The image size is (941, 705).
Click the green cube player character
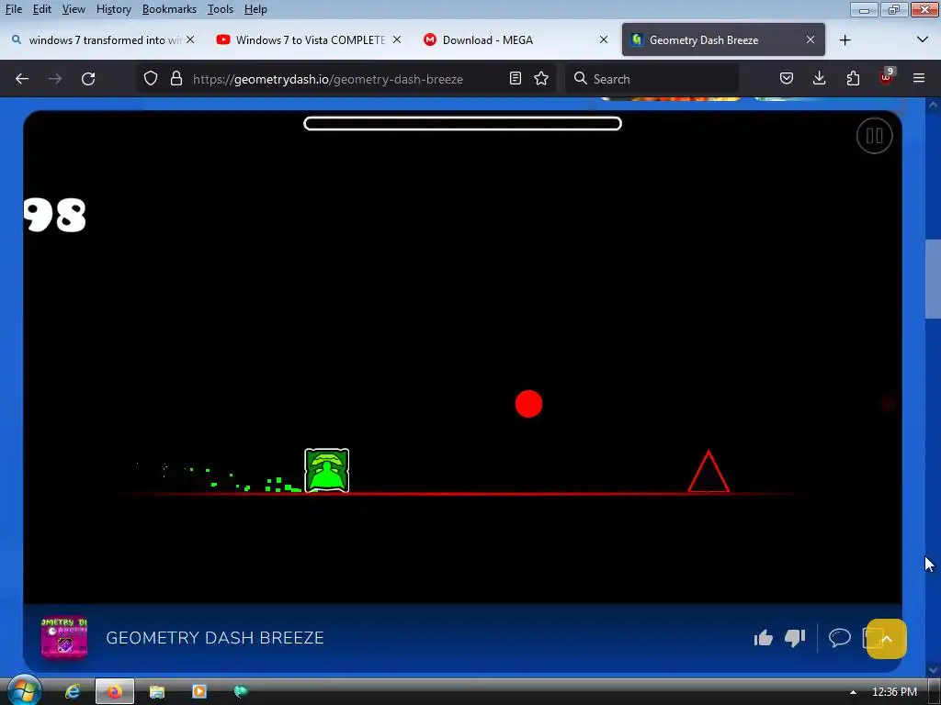[327, 471]
